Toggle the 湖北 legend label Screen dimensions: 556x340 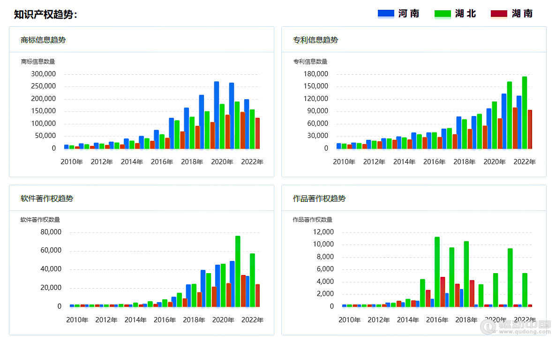point(466,14)
